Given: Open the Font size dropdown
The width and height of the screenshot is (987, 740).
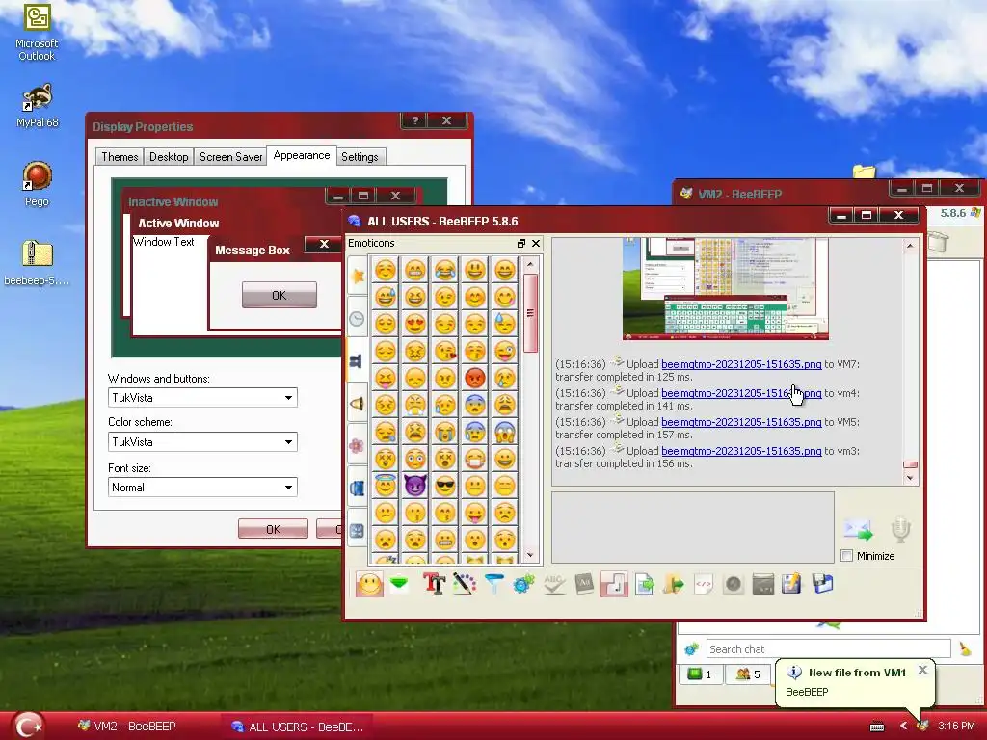Looking at the screenshot, I should coord(202,487).
